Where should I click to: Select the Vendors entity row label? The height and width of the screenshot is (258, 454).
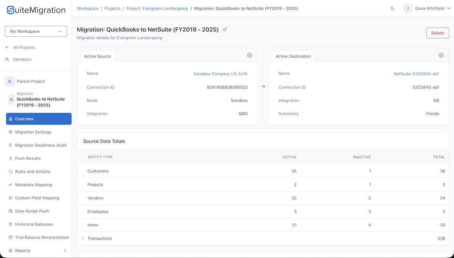point(95,198)
